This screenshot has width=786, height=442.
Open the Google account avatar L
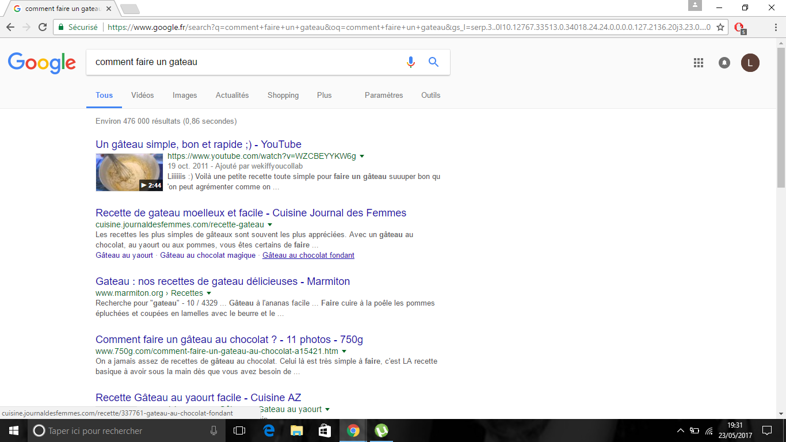pyautogui.click(x=750, y=63)
